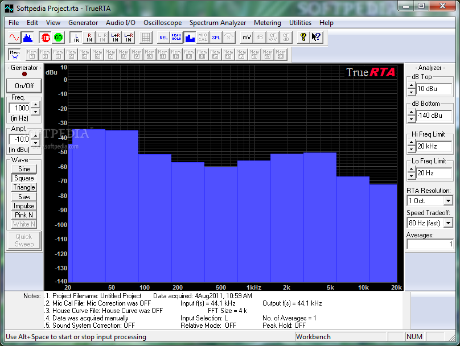Screen dimensions: 460x346
Task: Click the SPL toolbar icon
Action: pos(216,37)
